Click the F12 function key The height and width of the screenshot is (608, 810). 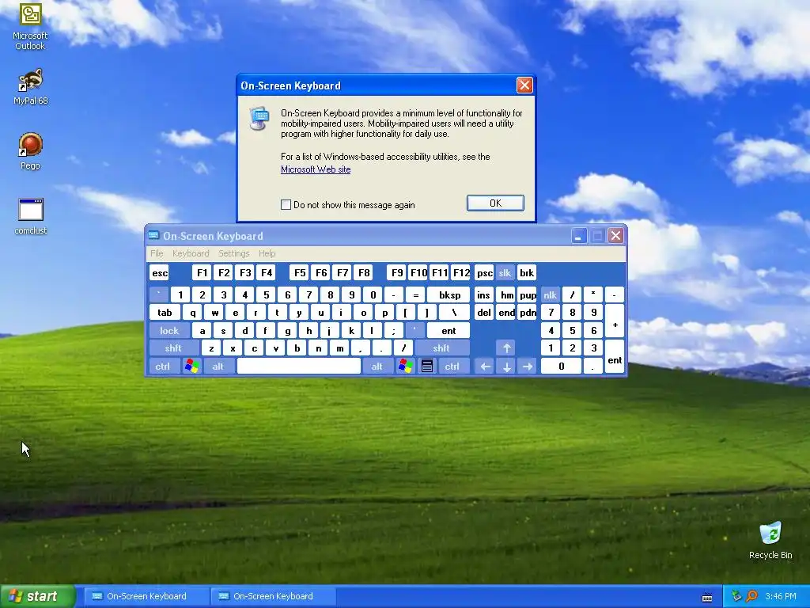461,272
